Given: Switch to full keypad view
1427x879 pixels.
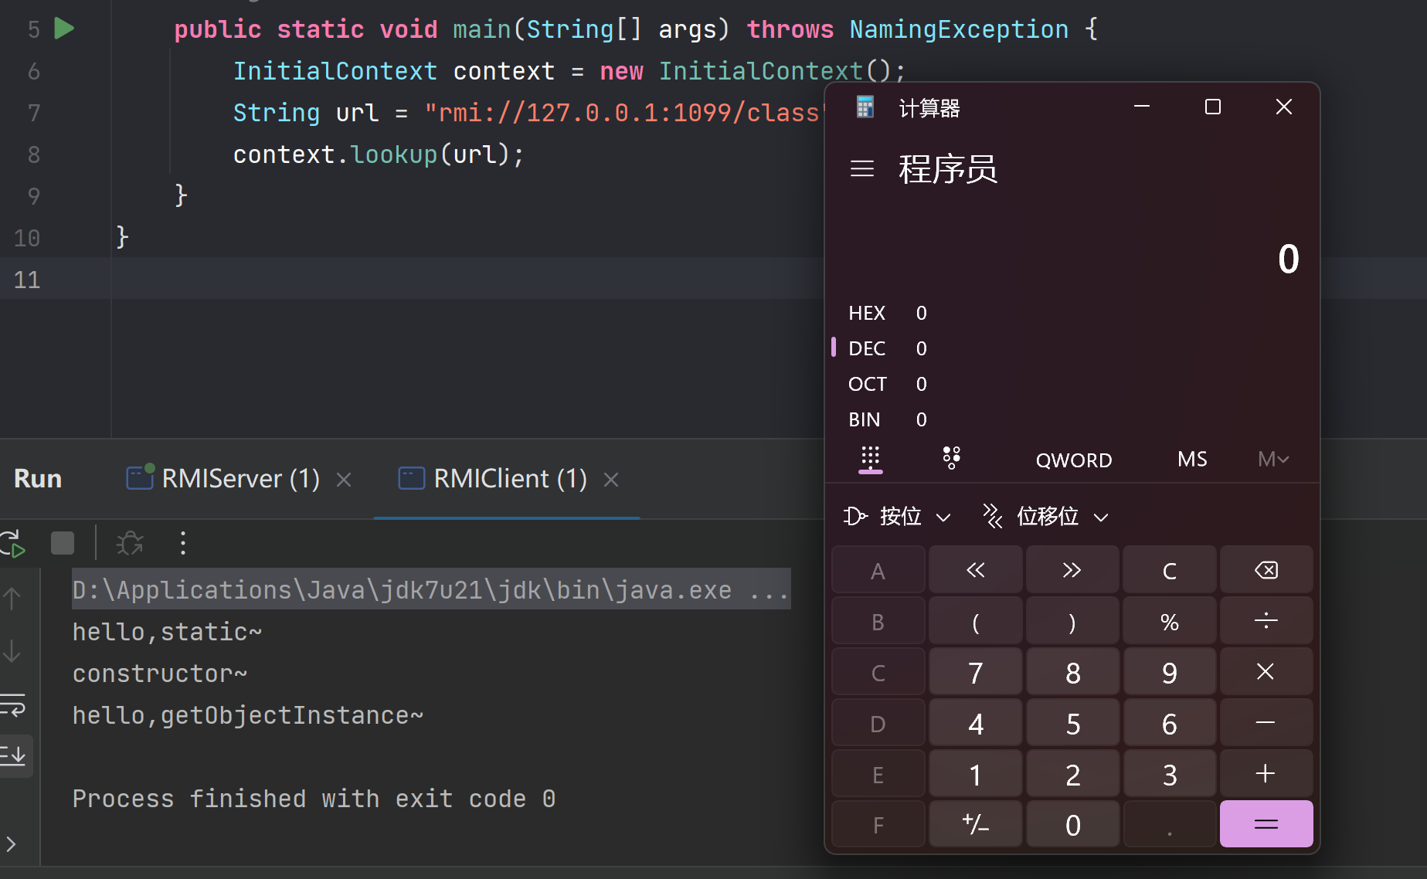Looking at the screenshot, I should [871, 459].
